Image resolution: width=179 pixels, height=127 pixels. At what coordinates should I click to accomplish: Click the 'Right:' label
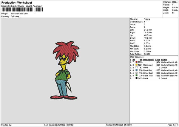pyautogui.click(x=132, y=33)
